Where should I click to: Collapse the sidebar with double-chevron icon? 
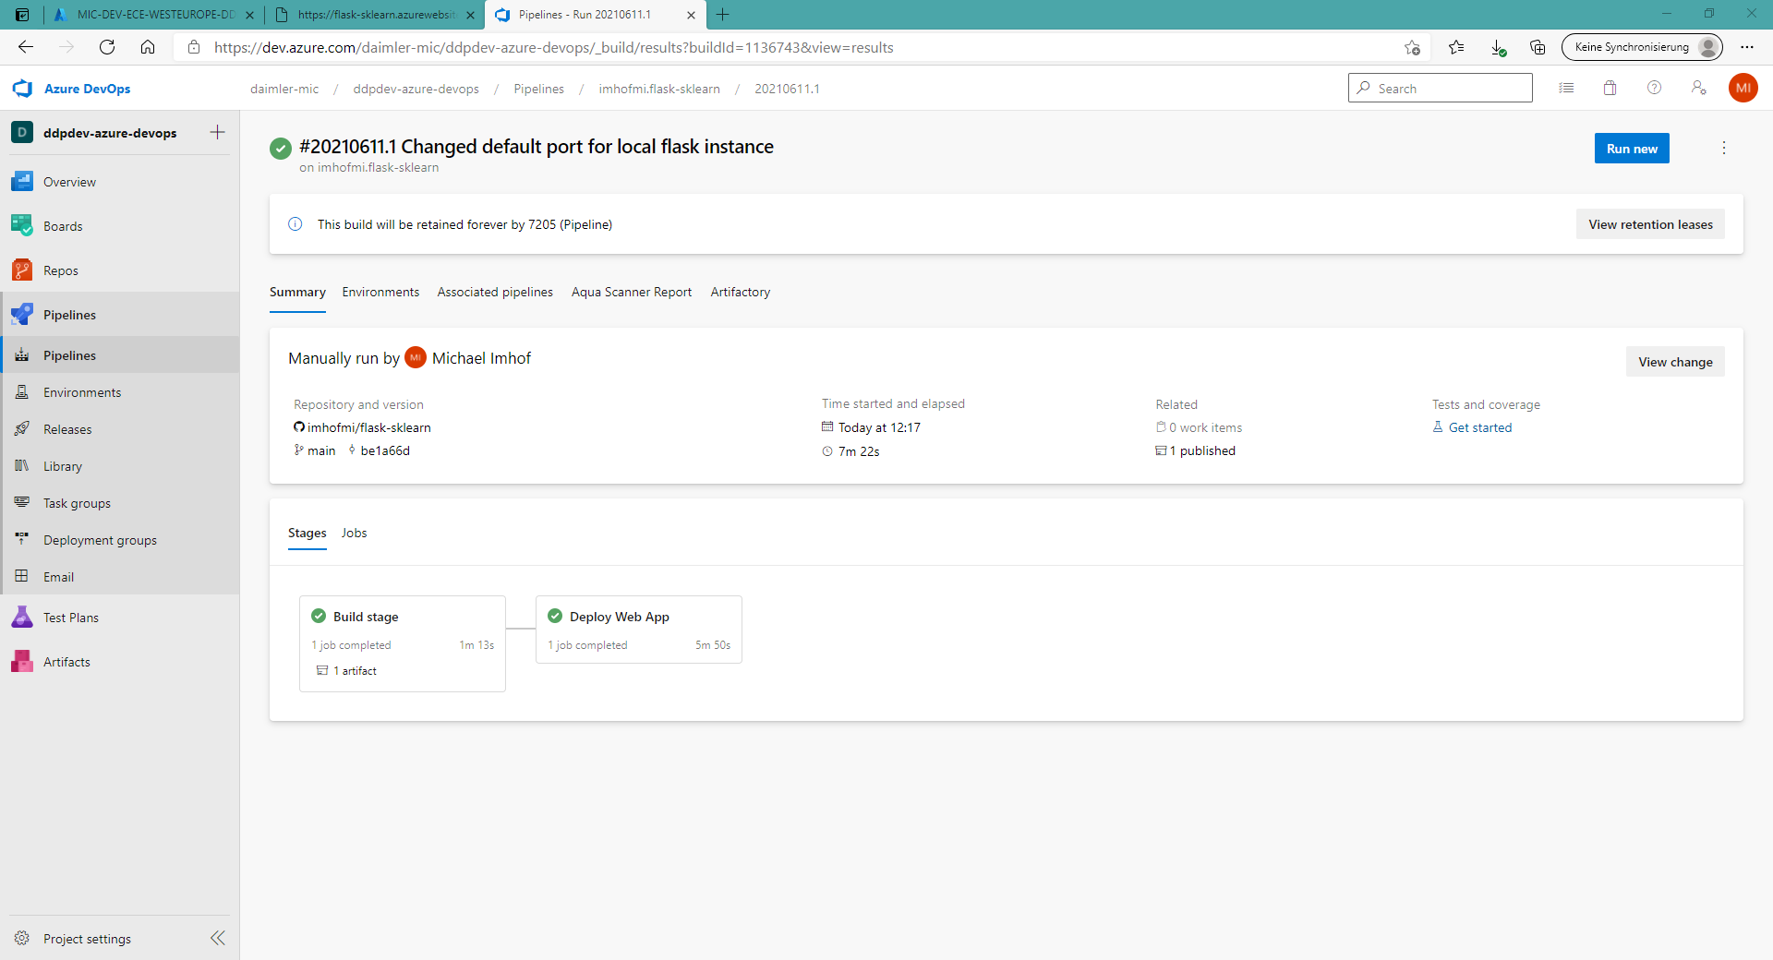click(x=217, y=938)
